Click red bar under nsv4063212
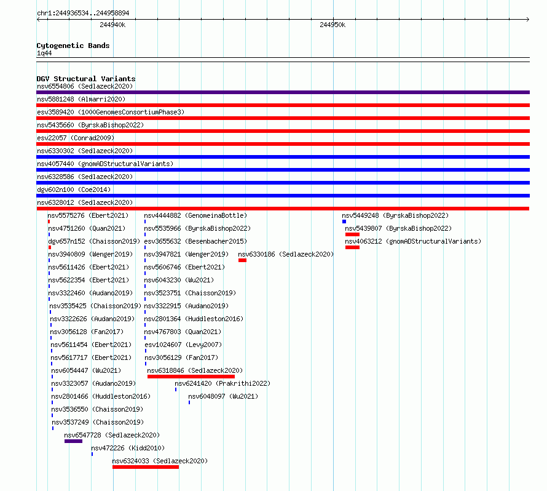The width and height of the screenshot is (547, 491). (352, 247)
